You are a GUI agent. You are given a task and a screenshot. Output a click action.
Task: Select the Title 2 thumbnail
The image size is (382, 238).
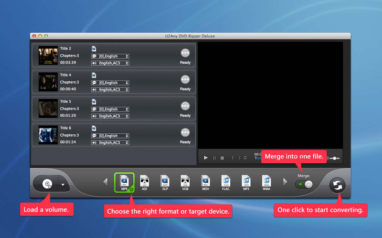[x=48, y=56]
